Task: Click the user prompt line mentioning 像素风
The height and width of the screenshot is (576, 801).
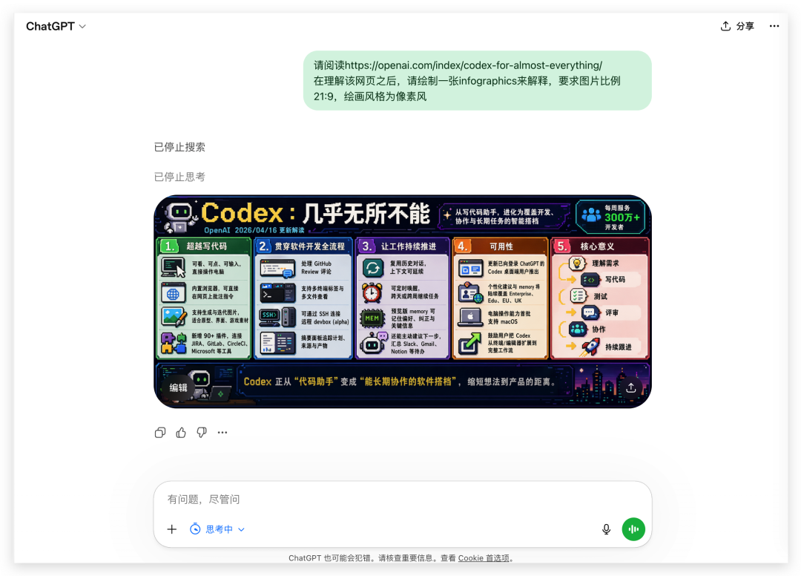Action: [370, 96]
